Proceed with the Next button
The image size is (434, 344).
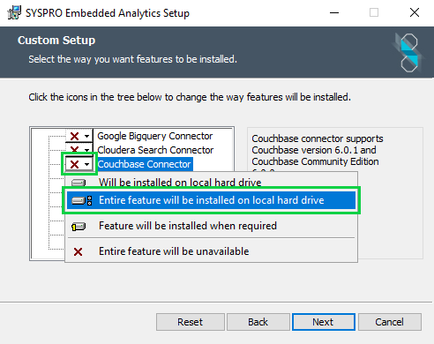(x=324, y=322)
